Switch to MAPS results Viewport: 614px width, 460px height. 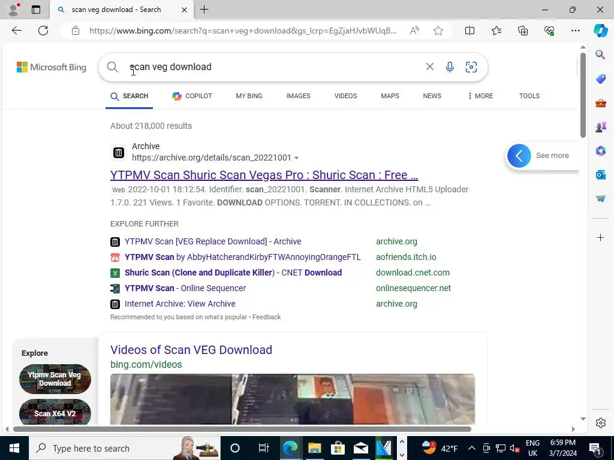pyautogui.click(x=390, y=96)
